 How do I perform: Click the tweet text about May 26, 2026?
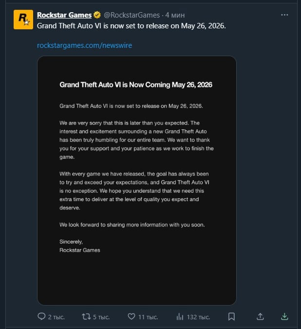click(131, 26)
